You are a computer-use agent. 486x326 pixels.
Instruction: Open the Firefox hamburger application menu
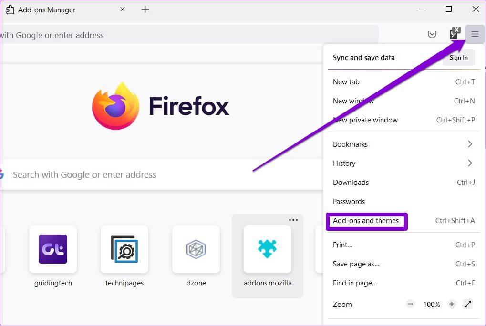click(x=475, y=34)
